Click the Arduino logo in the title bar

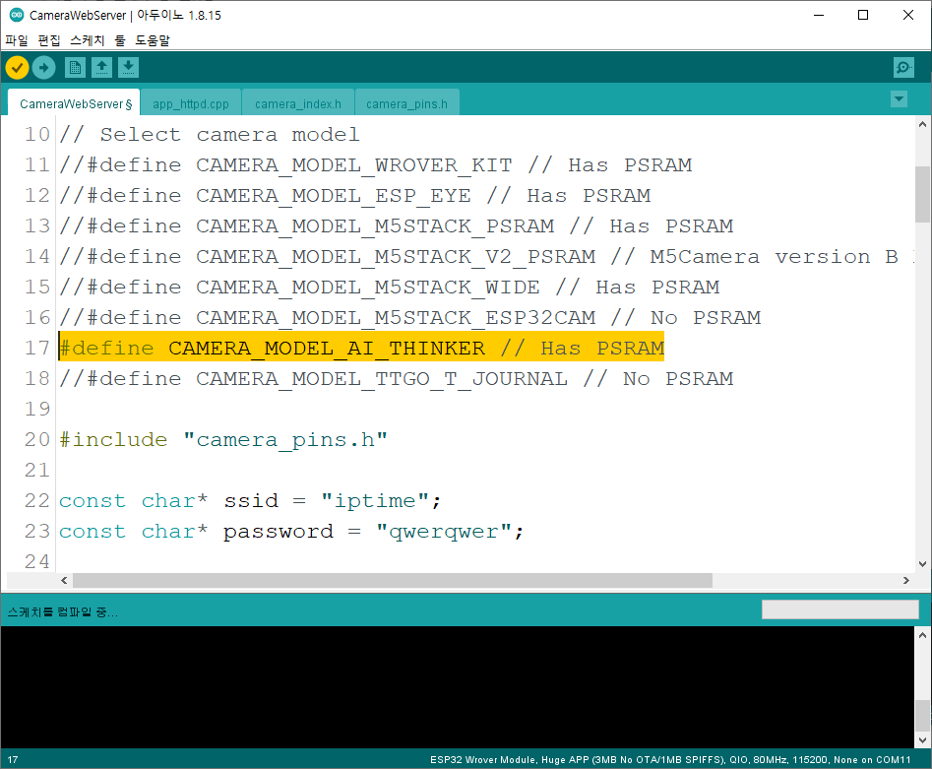click(14, 15)
